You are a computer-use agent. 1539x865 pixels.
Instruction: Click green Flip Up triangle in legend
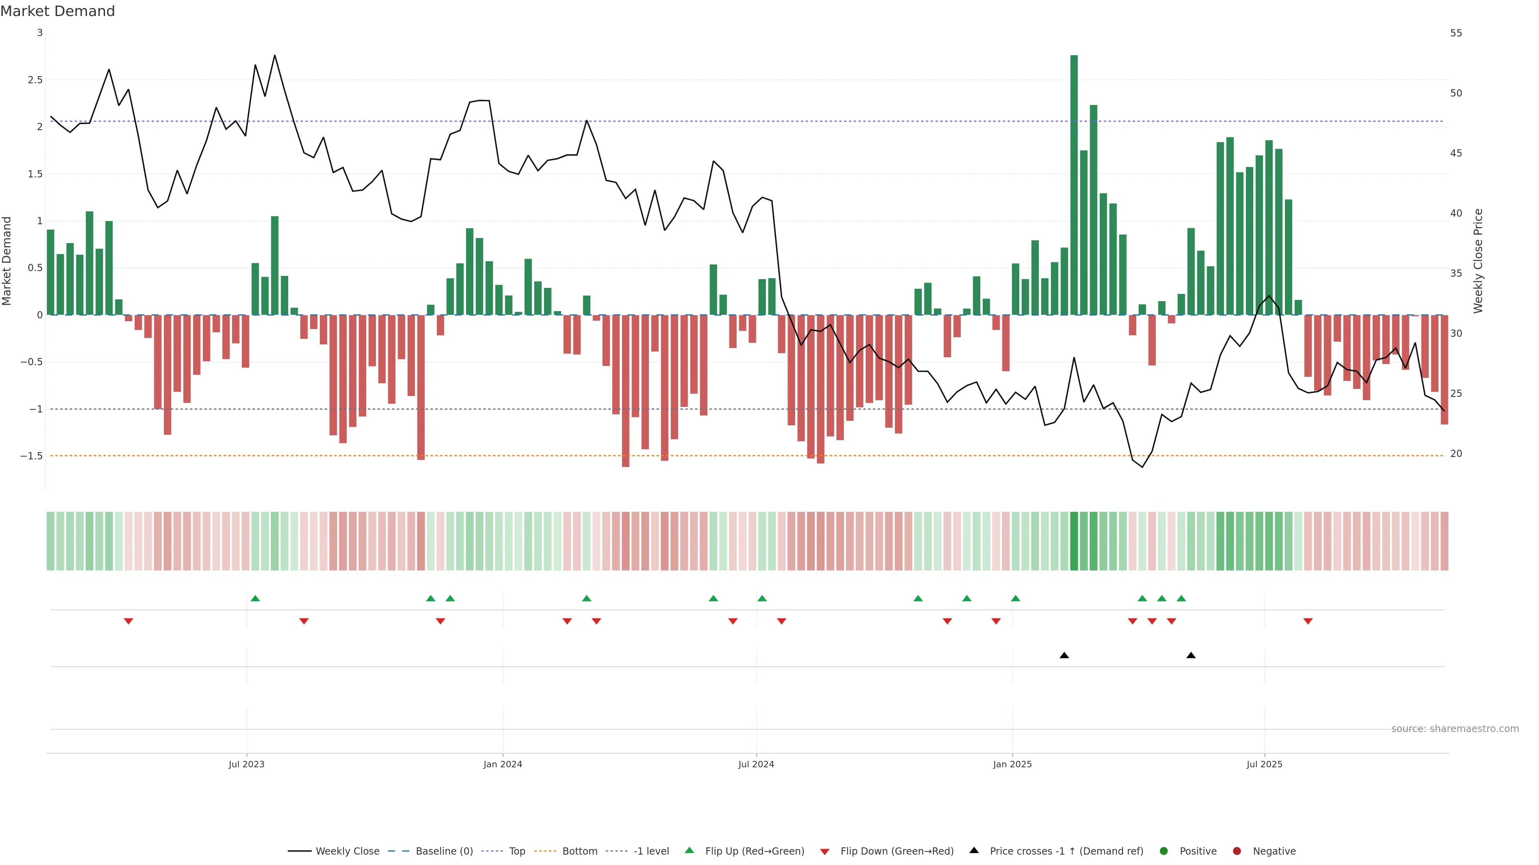click(689, 851)
